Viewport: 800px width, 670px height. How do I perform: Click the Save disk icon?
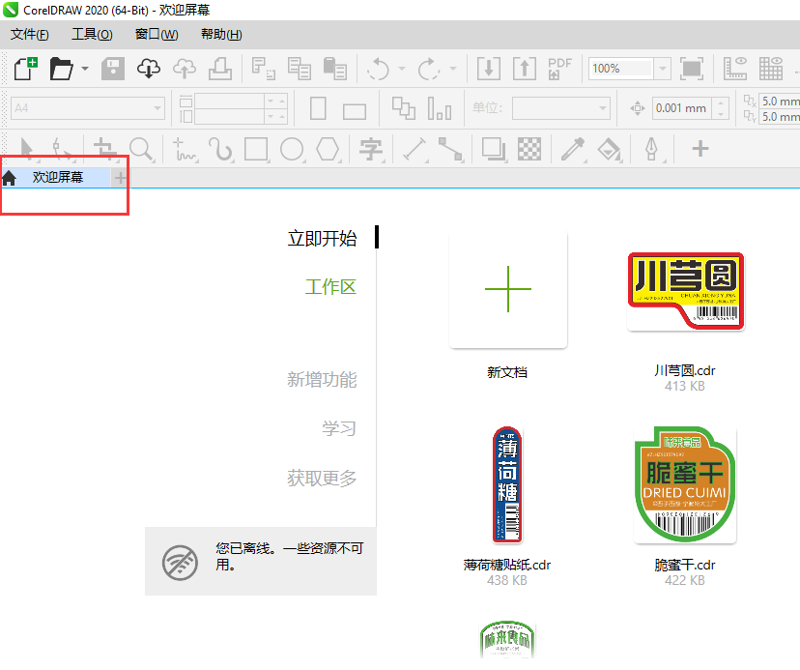113,69
